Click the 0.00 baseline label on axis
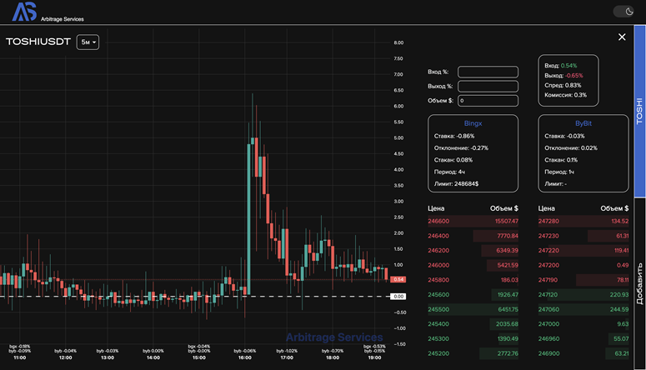The image size is (646, 370). point(398,297)
